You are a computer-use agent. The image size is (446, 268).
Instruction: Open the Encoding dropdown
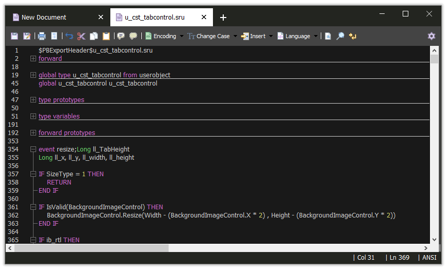(164, 36)
